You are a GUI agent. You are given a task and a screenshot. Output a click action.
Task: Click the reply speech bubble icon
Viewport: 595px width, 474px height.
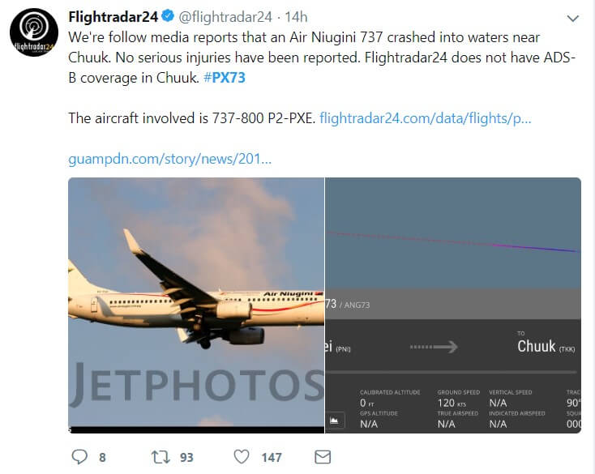point(79,457)
